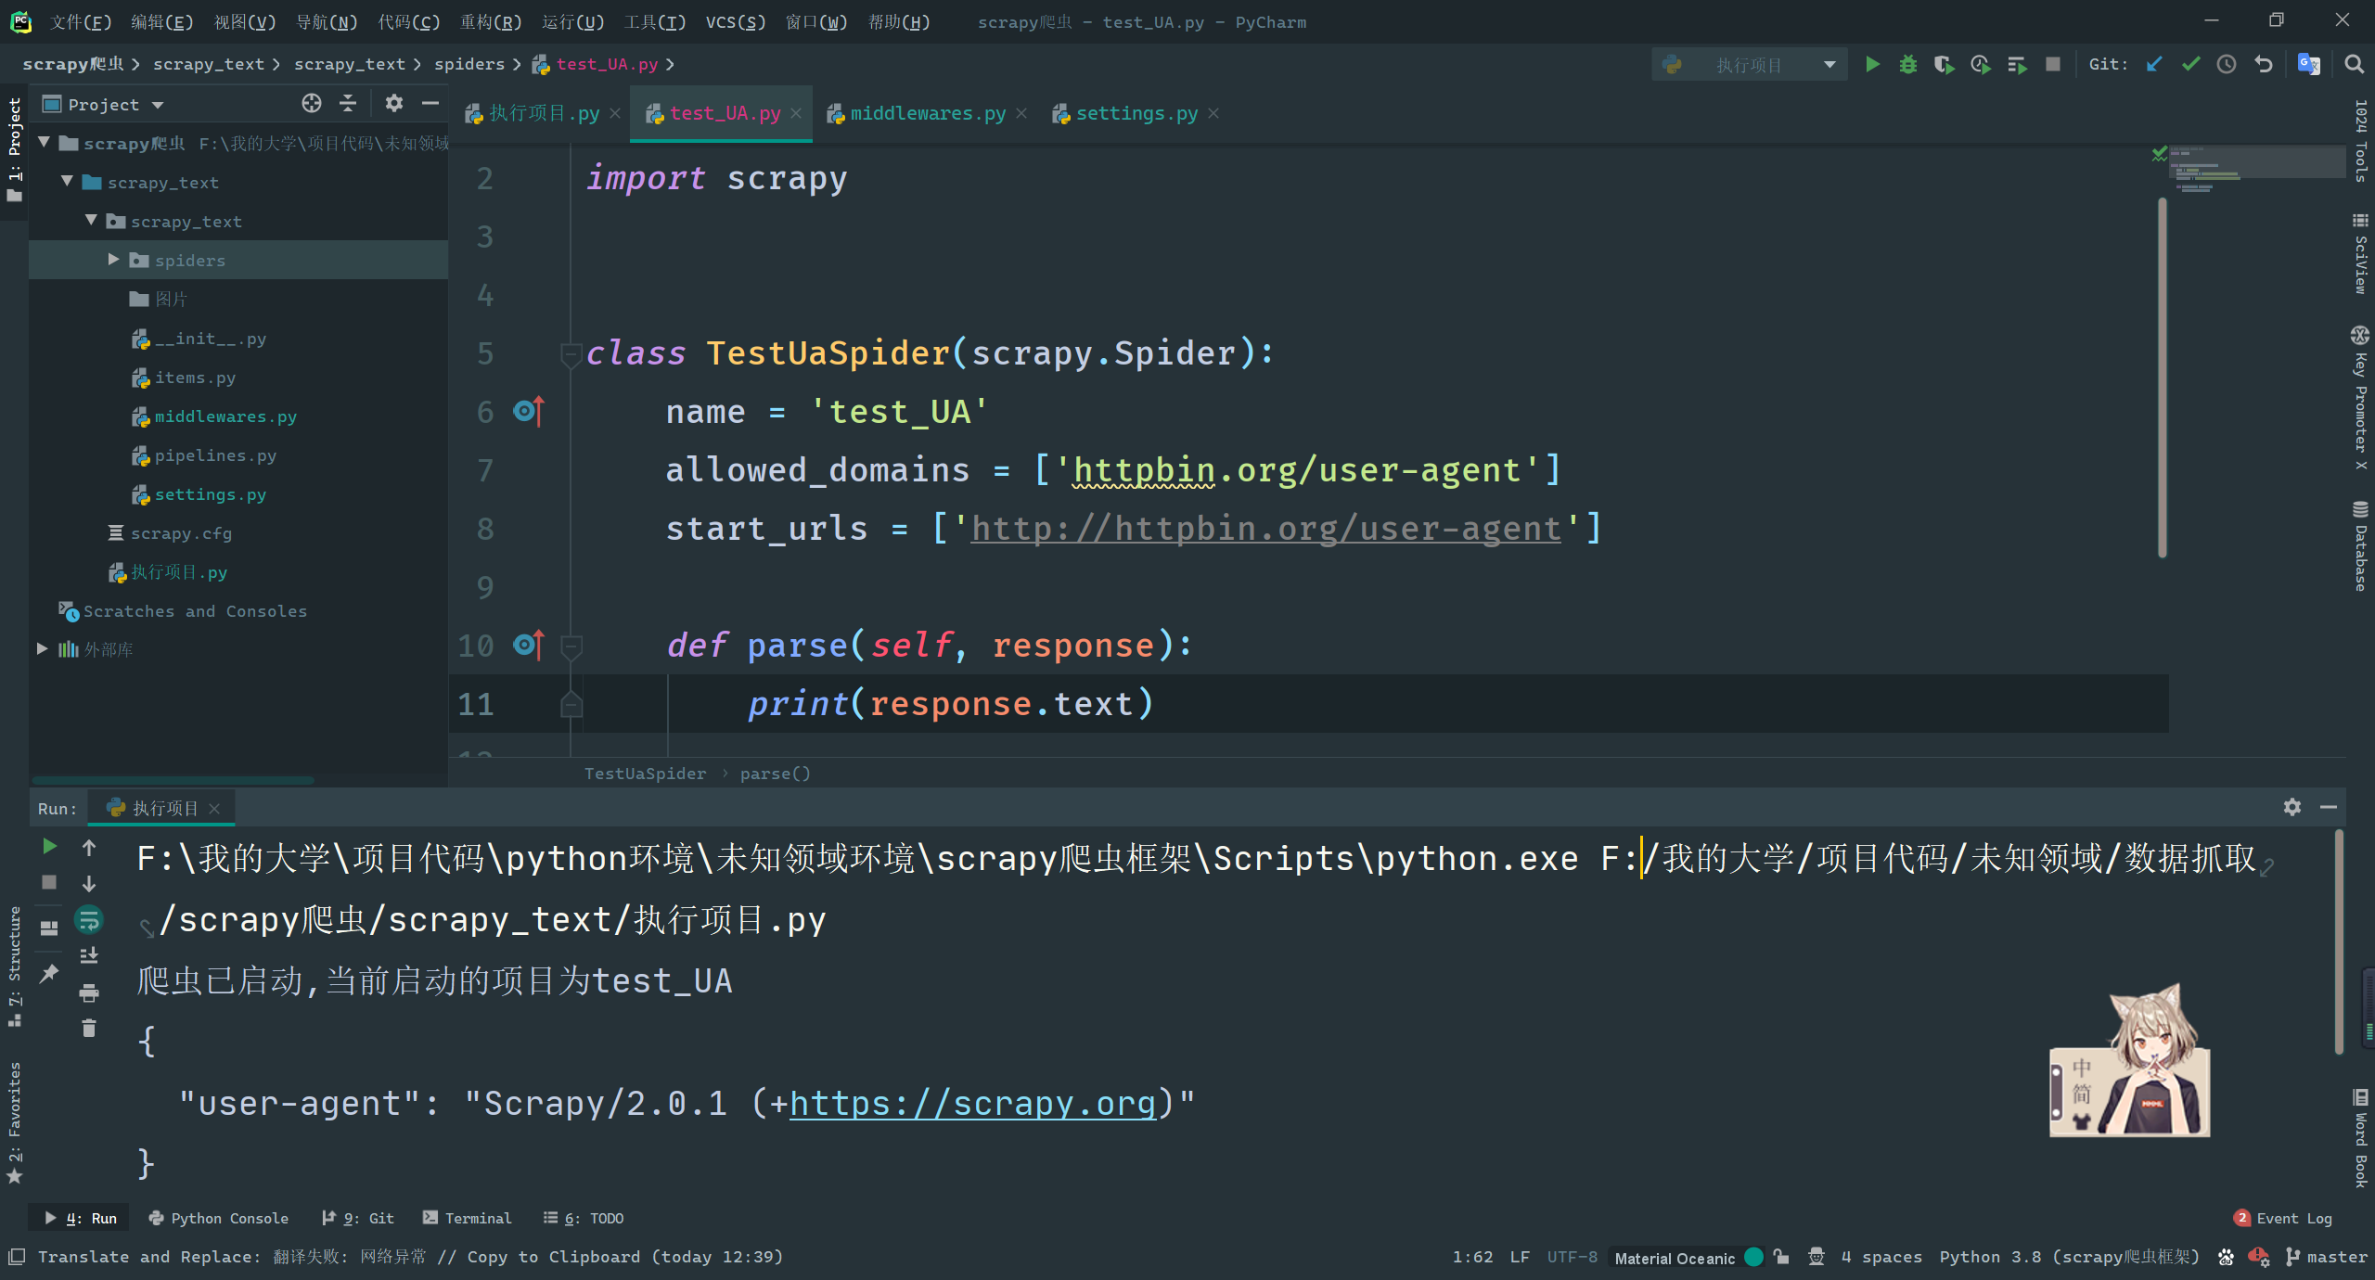Clear console output with trash icon
The image size is (2375, 1280).
coord(89,1028)
